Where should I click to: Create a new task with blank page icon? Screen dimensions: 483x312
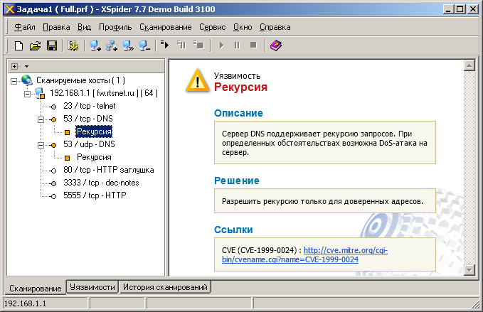point(18,46)
